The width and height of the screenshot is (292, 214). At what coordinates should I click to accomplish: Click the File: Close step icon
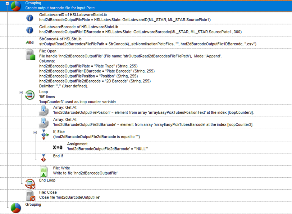(30, 196)
